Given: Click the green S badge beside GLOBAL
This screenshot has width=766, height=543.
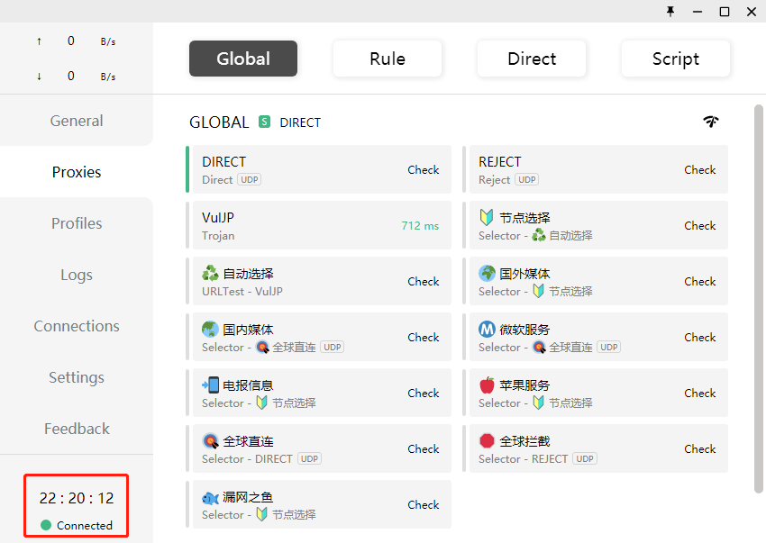Looking at the screenshot, I should tap(264, 122).
